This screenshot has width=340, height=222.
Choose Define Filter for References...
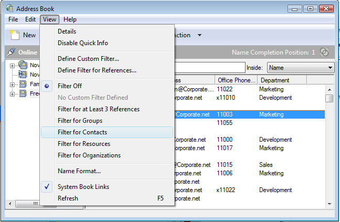(x=107, y=70)
